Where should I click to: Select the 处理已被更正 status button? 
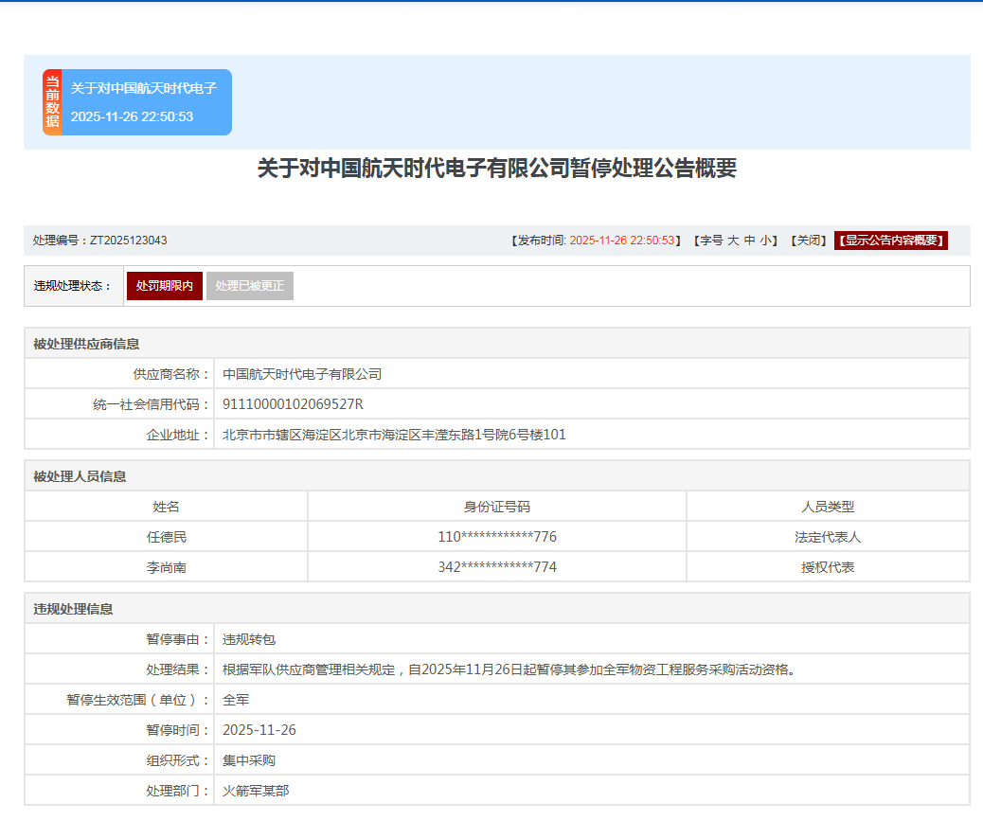(249, 286)
